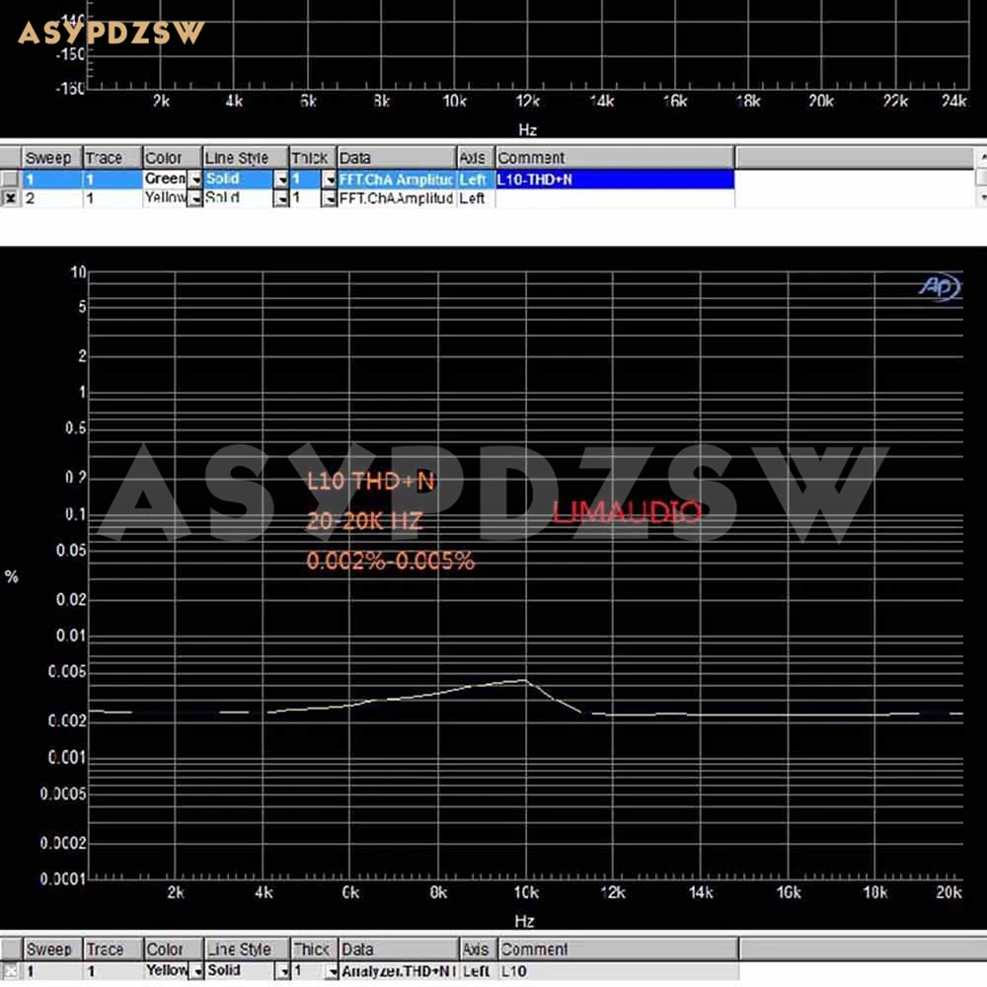Click the Trace column header of the FFT legend

point(113,157)
